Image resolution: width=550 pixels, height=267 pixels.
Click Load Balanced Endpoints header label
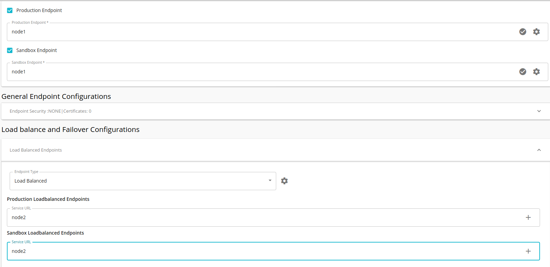click(36, 150)
